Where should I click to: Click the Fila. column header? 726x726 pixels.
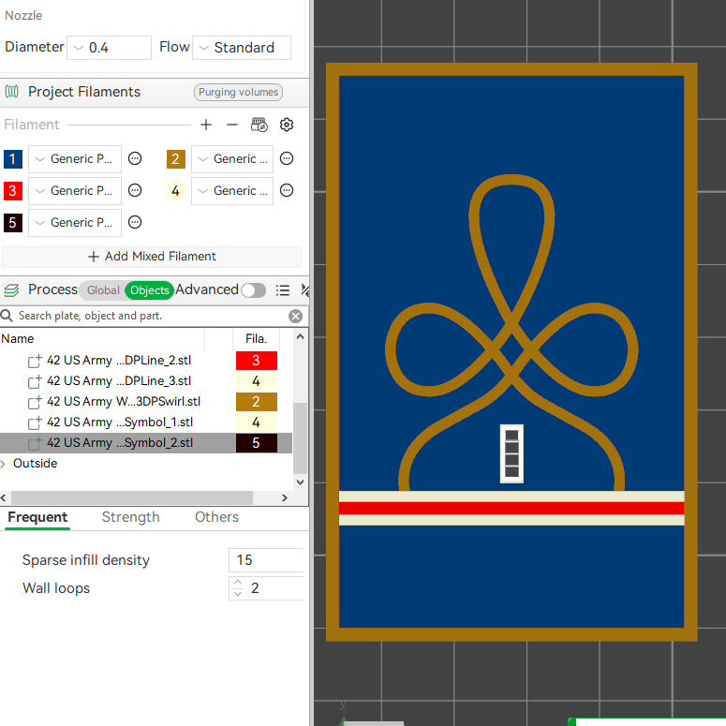pos(256,338)
